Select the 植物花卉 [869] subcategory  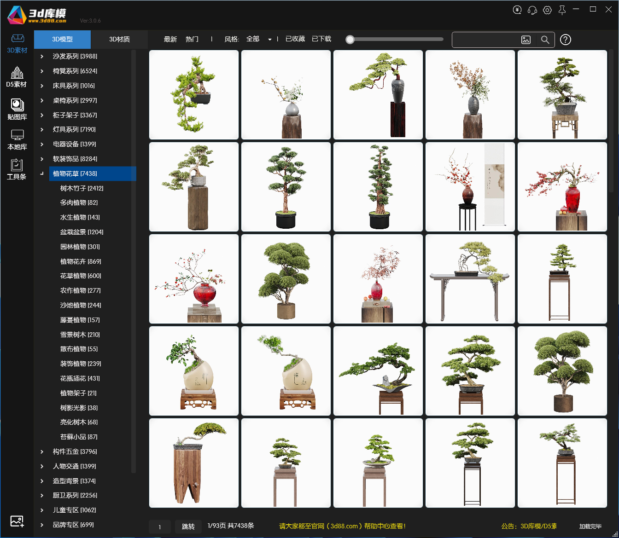81,261
